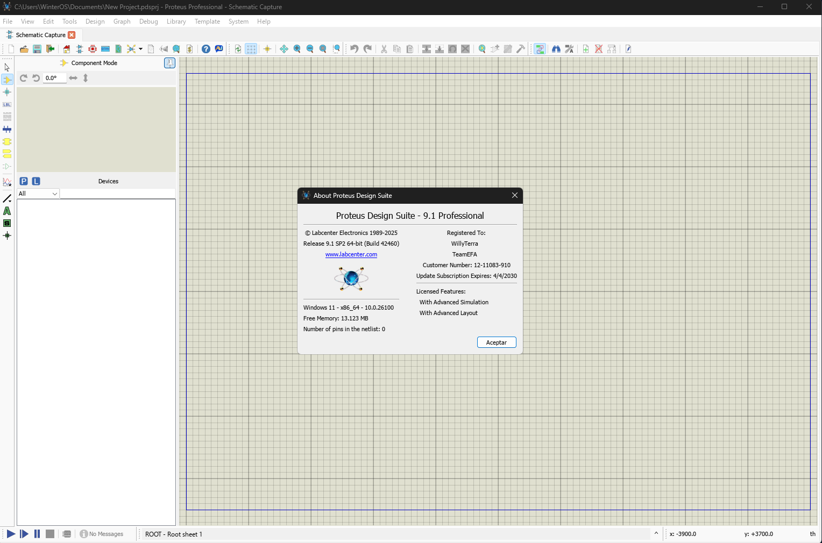
Task: Click the Remove Sheet red X icon
Action: coord(599,49)
